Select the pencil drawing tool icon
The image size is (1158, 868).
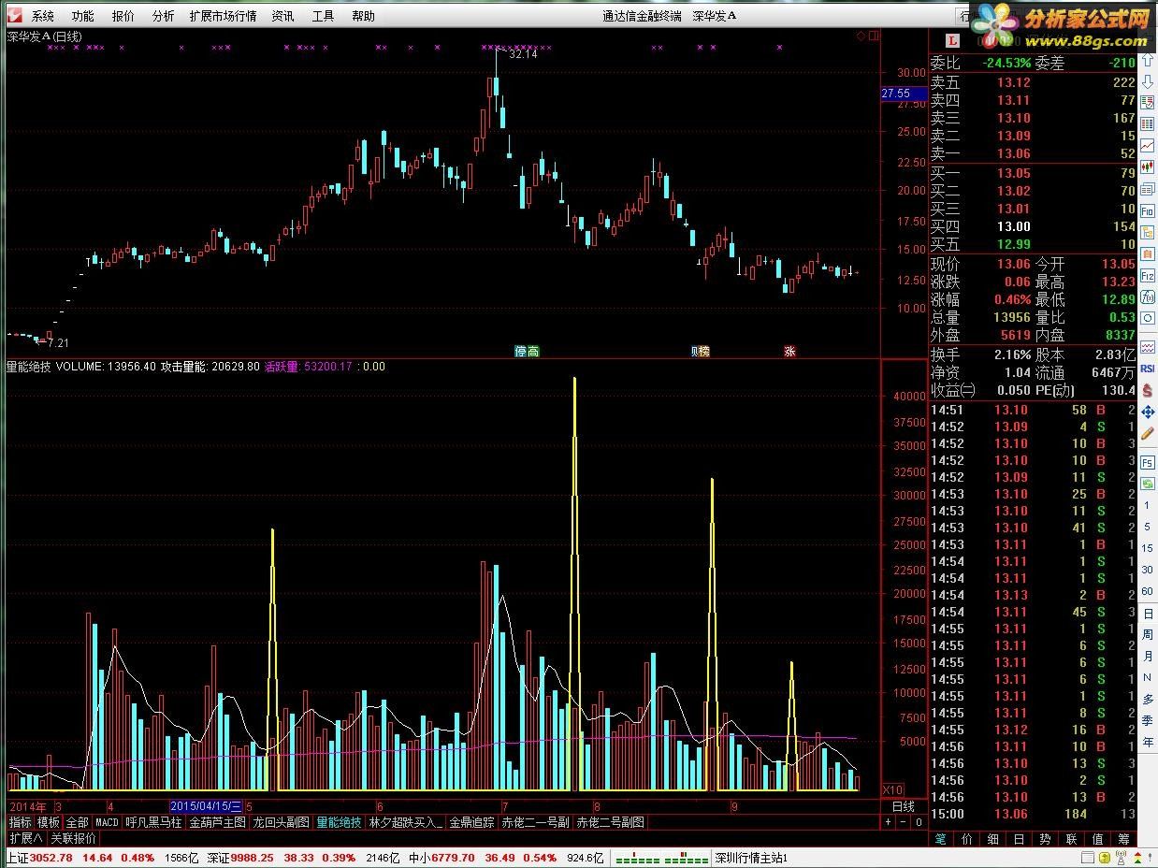point(1147,432)
